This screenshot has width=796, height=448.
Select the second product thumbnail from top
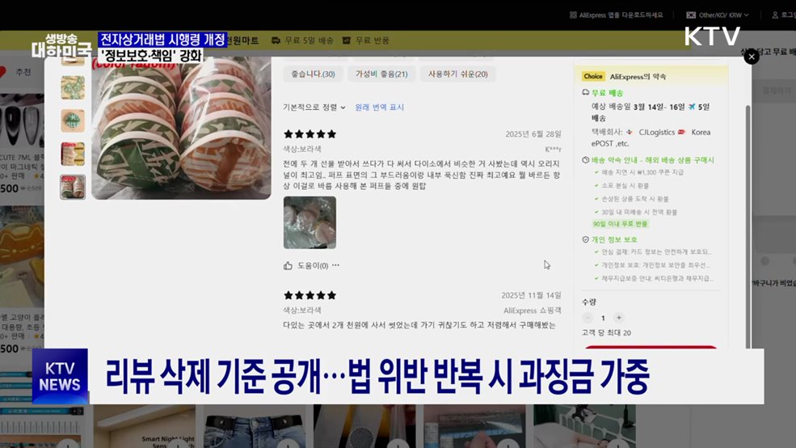tap(73, 88)
